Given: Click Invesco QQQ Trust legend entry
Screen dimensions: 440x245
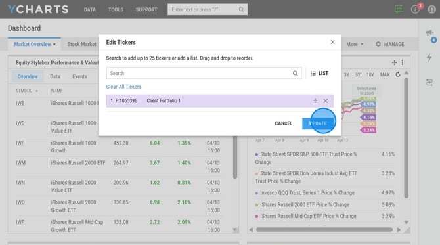Looking at the screenshot, I should pos(307,193).
